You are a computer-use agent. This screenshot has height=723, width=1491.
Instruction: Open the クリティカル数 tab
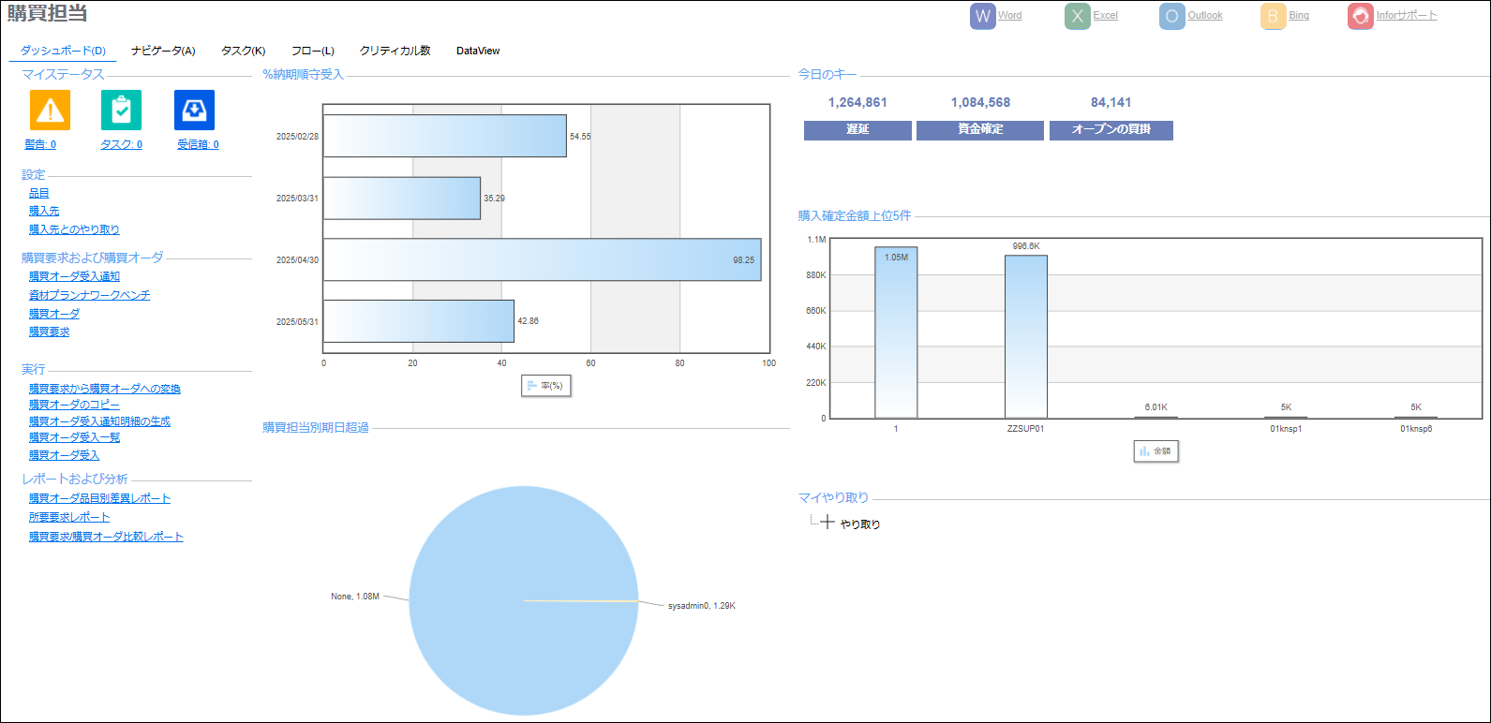tap(395, 51)
